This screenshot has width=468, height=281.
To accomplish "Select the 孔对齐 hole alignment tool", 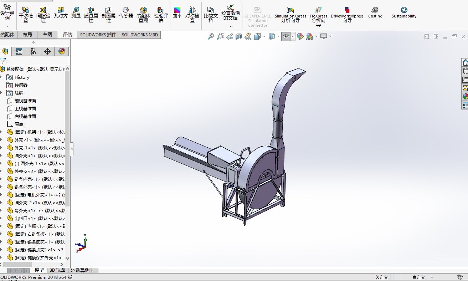I will coord(61,12).
